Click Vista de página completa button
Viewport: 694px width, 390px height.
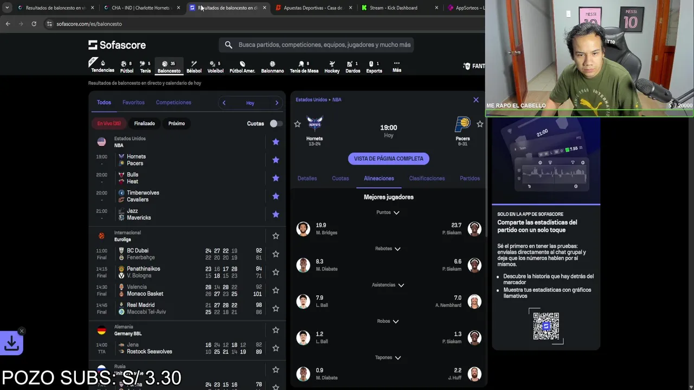[x=389, y=159]
